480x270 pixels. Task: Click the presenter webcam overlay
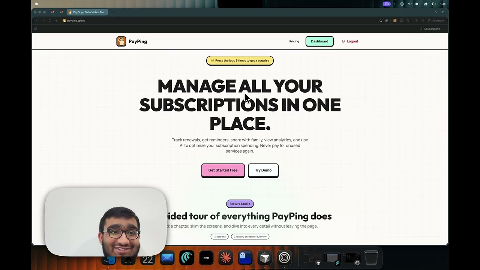(106, 222)
